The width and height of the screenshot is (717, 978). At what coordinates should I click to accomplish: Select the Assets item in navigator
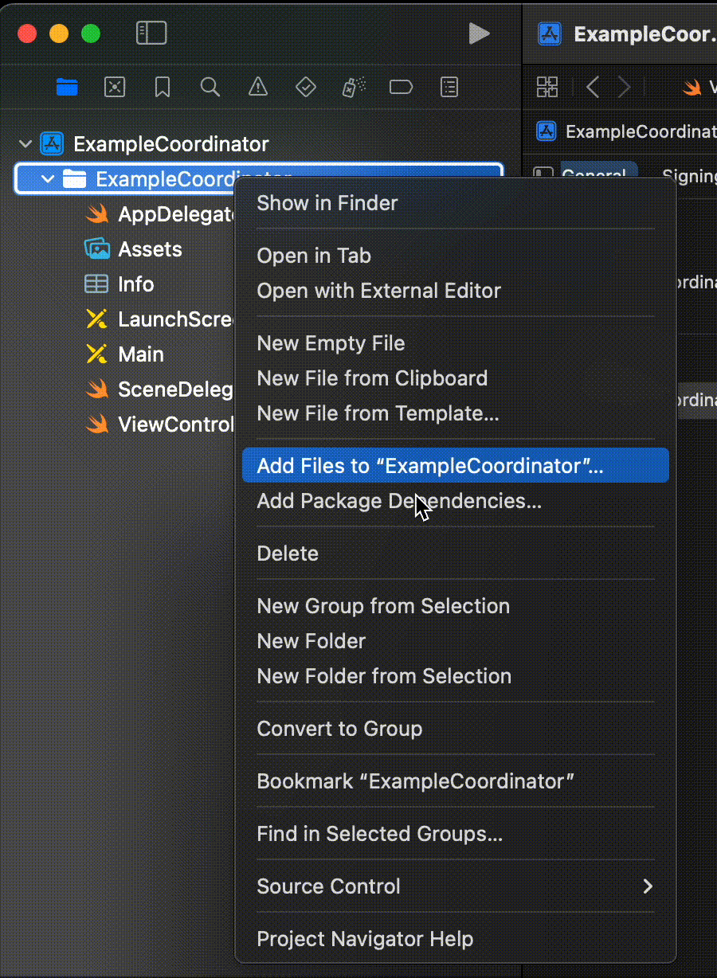click(150, 249)
